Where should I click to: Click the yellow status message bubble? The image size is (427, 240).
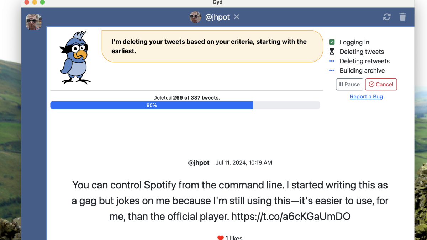coord(212,46)
